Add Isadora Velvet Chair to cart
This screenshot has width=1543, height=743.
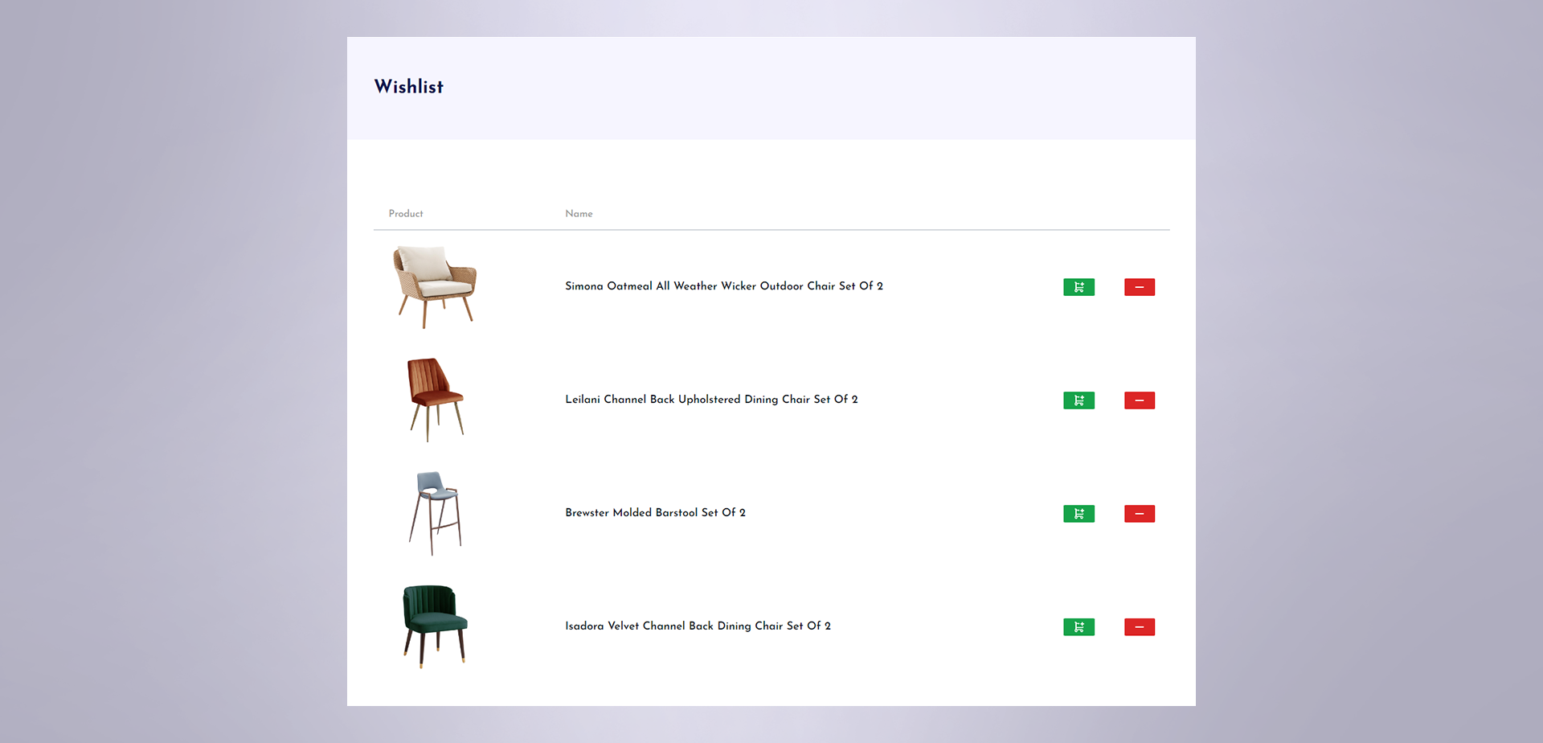(x=1078, y=626)
